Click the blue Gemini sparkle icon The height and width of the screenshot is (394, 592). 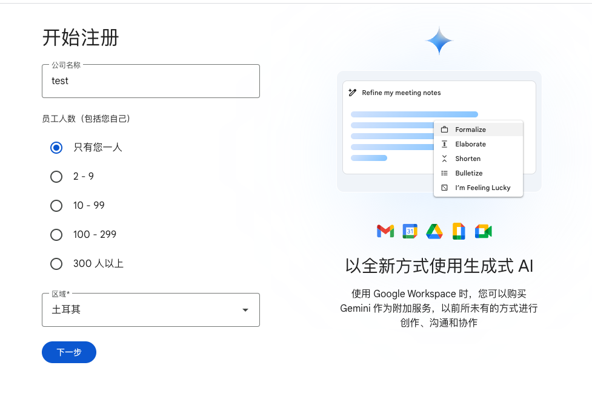tap(439, 41)
